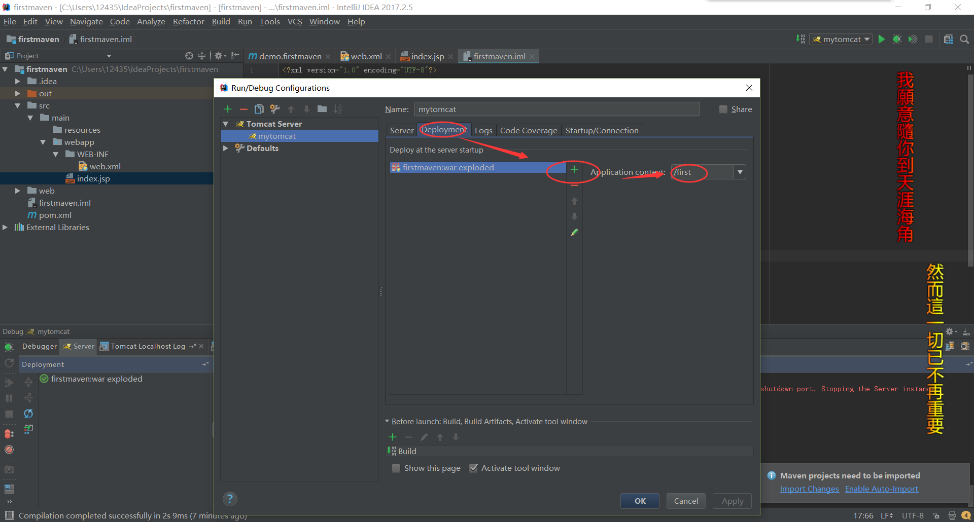Select firstmaven:war exploded artifact row

click(477, 167)
